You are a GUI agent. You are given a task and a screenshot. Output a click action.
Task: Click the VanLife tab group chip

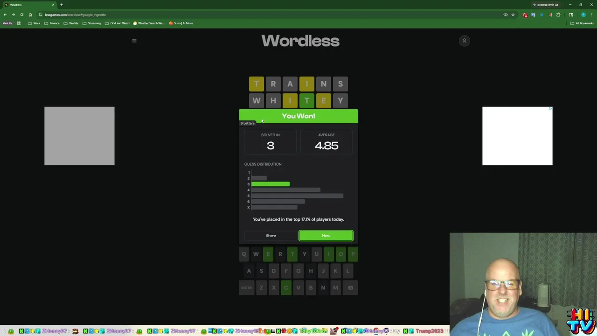pos(7,23)
